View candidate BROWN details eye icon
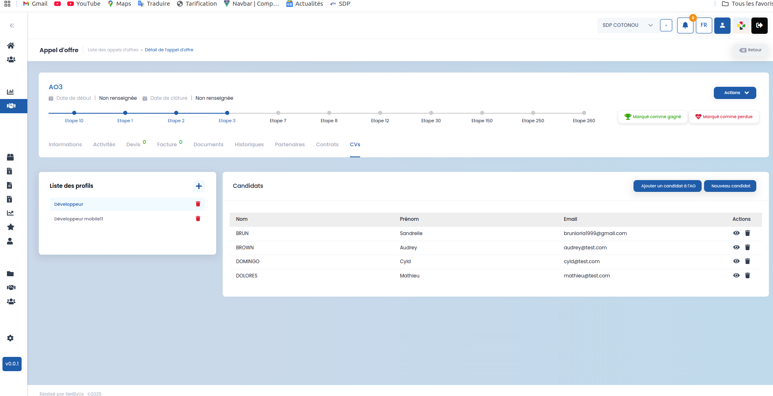 point(736,247)
